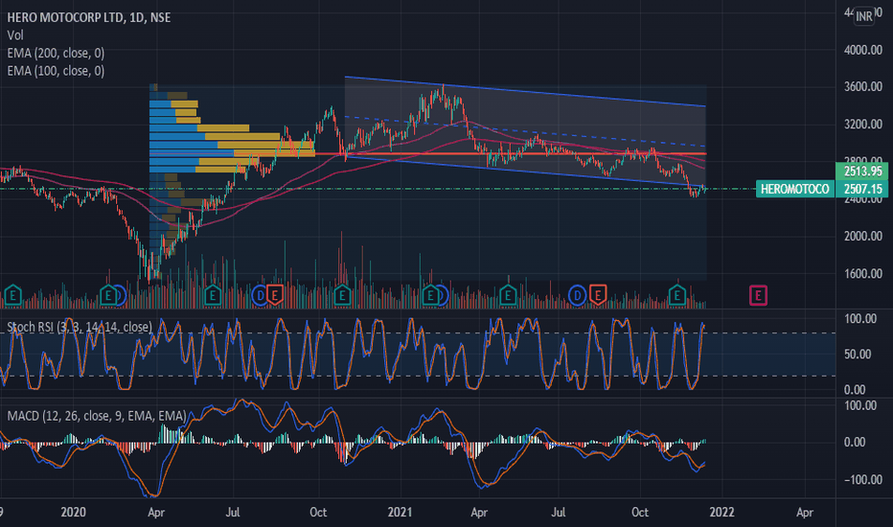Image resolution: width=893 pixels, height=527 pixels.
Task: Click the 3600.00 price axis label
Action: point(862,86)
